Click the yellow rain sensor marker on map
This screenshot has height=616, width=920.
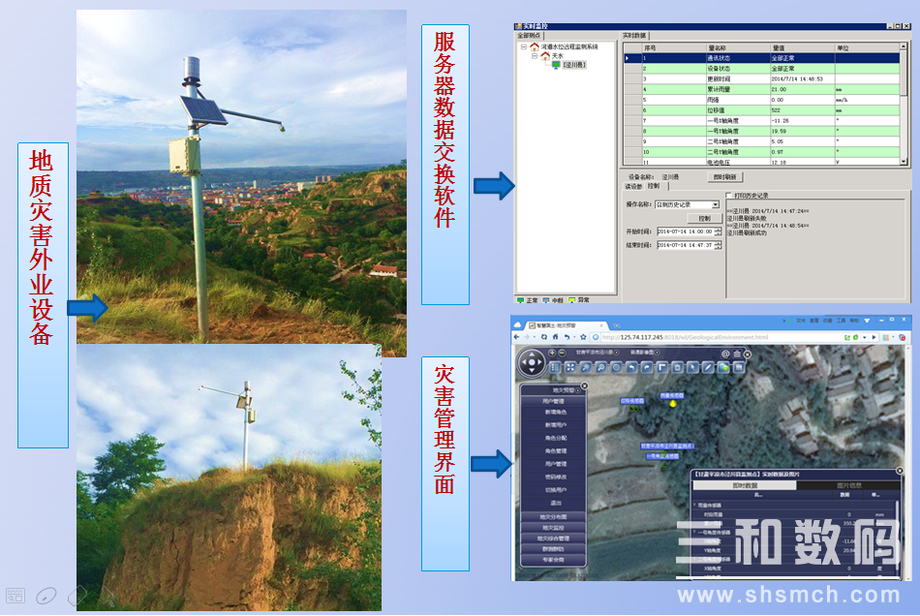tap(672, 403)
